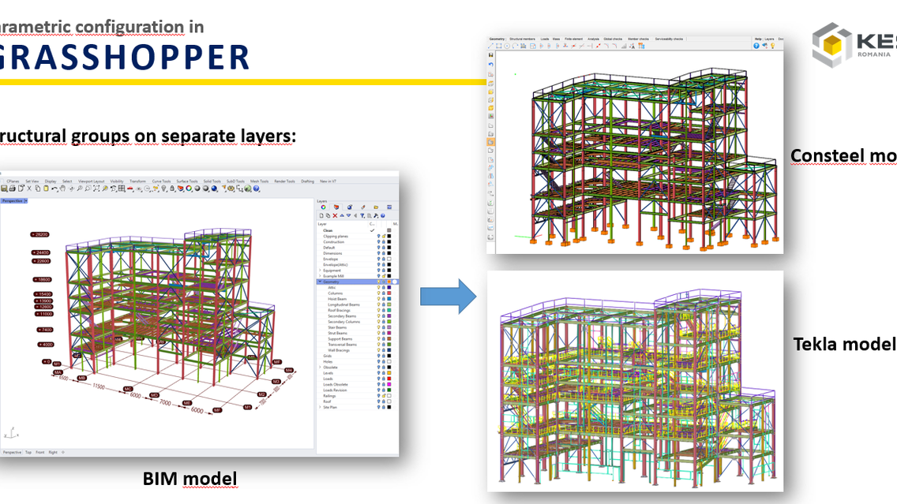
Task: Toggle lock icon of Railings layer
Action: 384,396
